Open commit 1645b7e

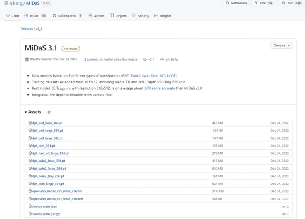pos(171,60)
